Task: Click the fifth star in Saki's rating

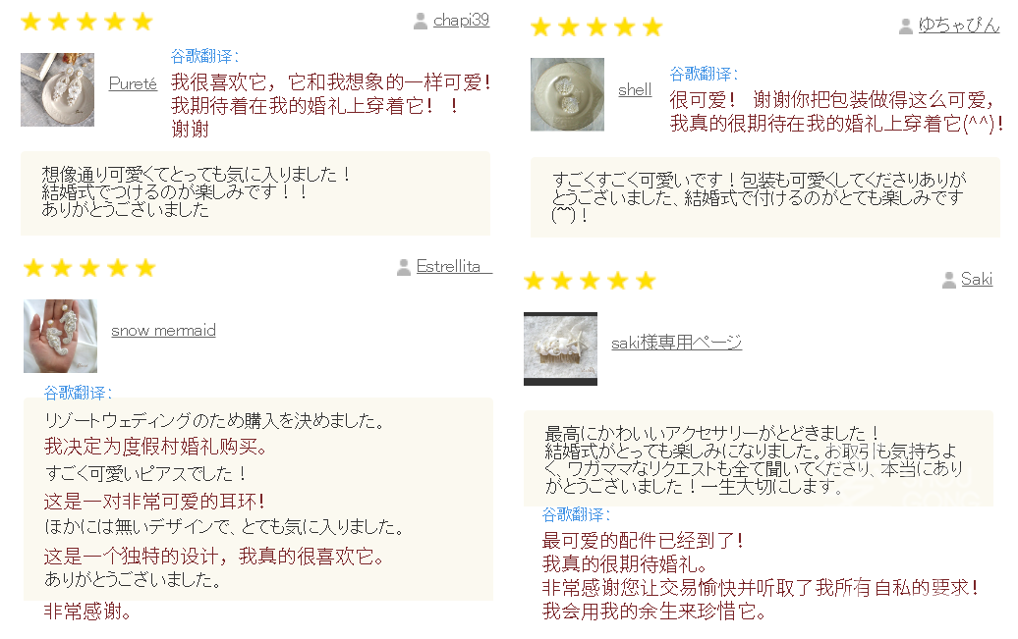Action: 646,281
